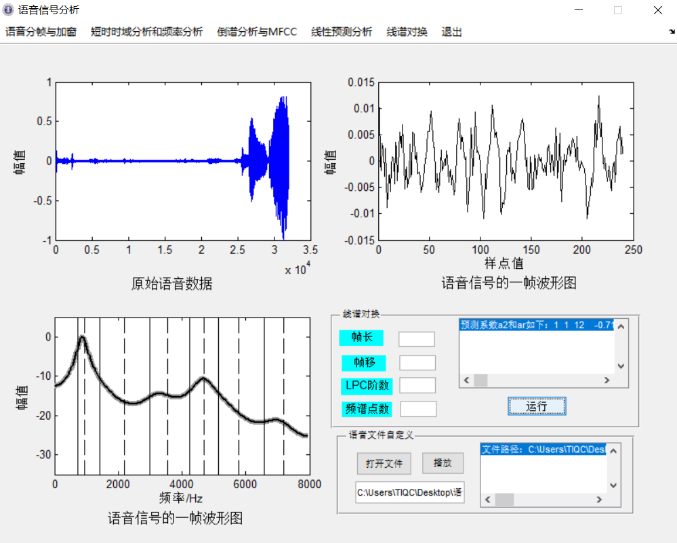The width and height of the screenshot is (677, 543).
Task: Click the 播放 button
Action: [x=443, y=463]
